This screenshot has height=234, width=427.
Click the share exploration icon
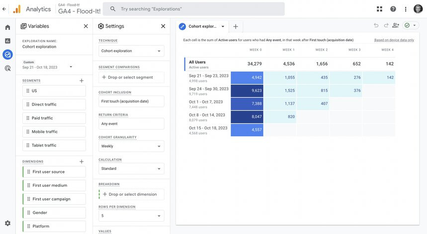pos(395,25)
